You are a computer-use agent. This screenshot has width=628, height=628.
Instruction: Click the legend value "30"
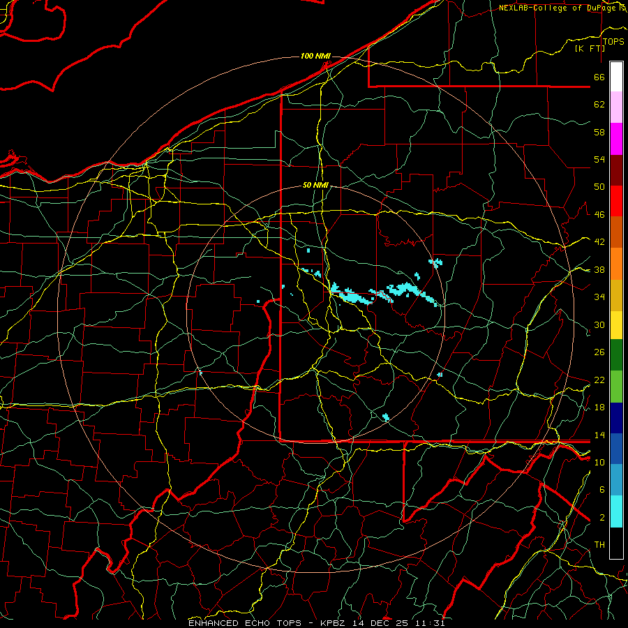(x=599, y=324)
